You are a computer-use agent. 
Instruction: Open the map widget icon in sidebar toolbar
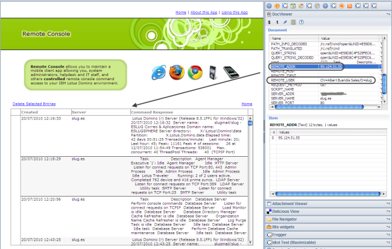coord(301,6)
